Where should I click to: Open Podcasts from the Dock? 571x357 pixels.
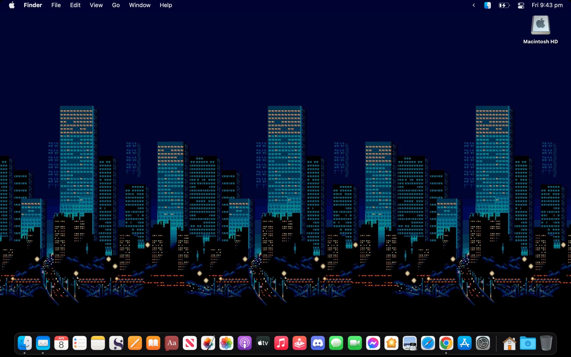click(245, 343)
